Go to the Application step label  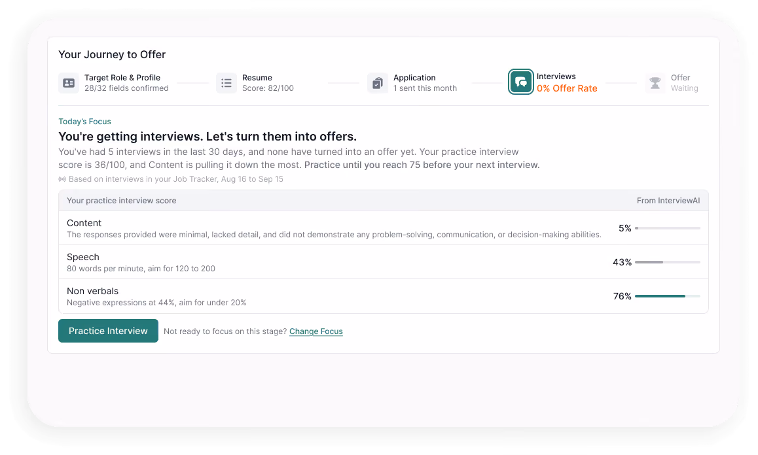click(x=414, y=78)
